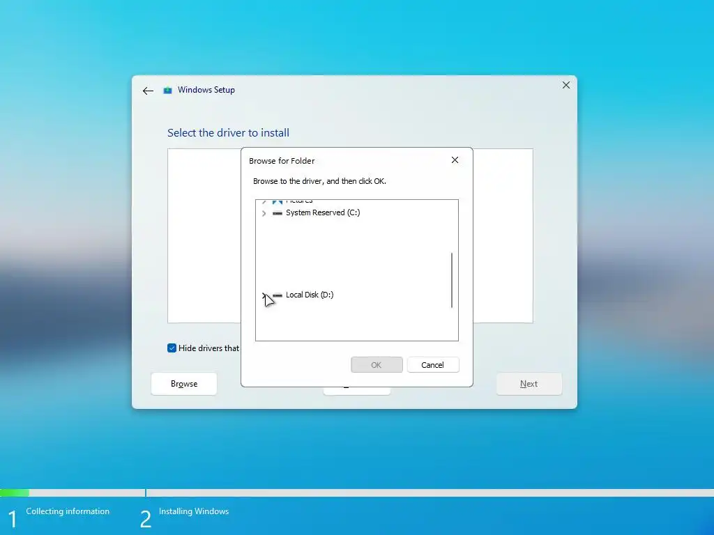Expand the System Reserved (C:) drive
Image resolution: width=714 pixels, height=535 pixels.
(x=264, y=213)
